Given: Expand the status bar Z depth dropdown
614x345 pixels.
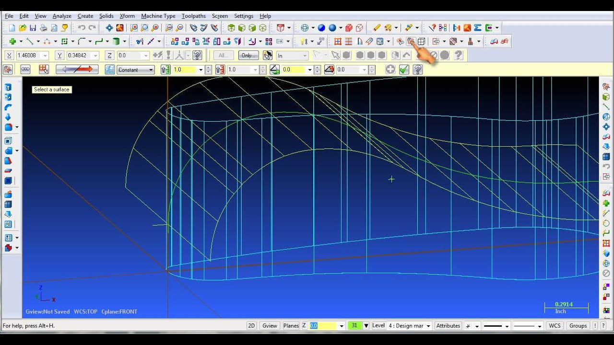Looking at the screenshot, I should [342, 326].
